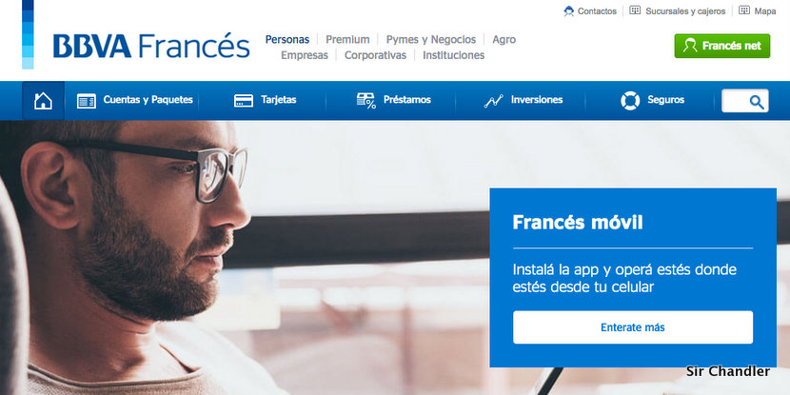Click the magnifying glass search icon

click(757, 102)
